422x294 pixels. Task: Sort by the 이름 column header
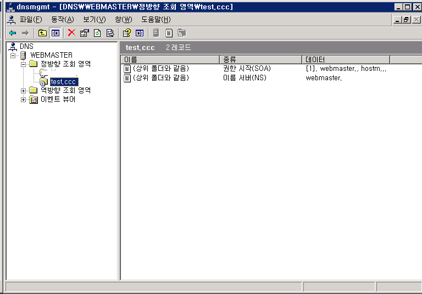pos(170,59)
